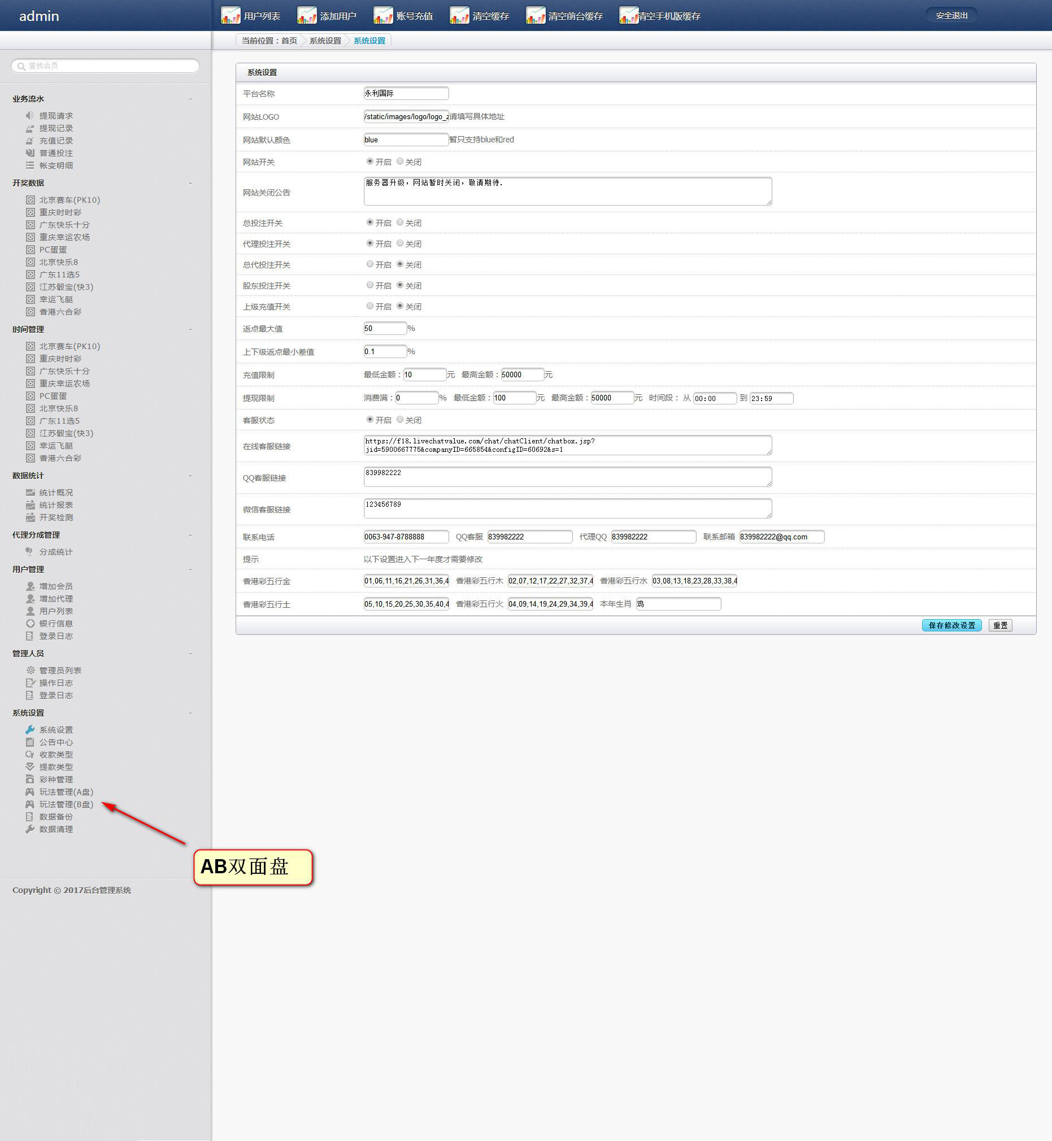
Task: Set 总投注开关 to 关闭
Action: click(400, 223)
